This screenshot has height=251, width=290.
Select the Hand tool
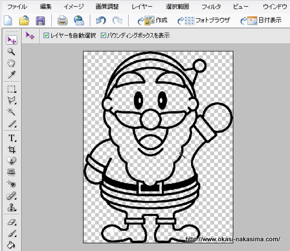(x=11, y=63)
